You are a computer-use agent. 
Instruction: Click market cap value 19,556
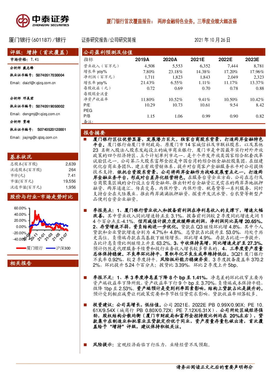point(69,181)
